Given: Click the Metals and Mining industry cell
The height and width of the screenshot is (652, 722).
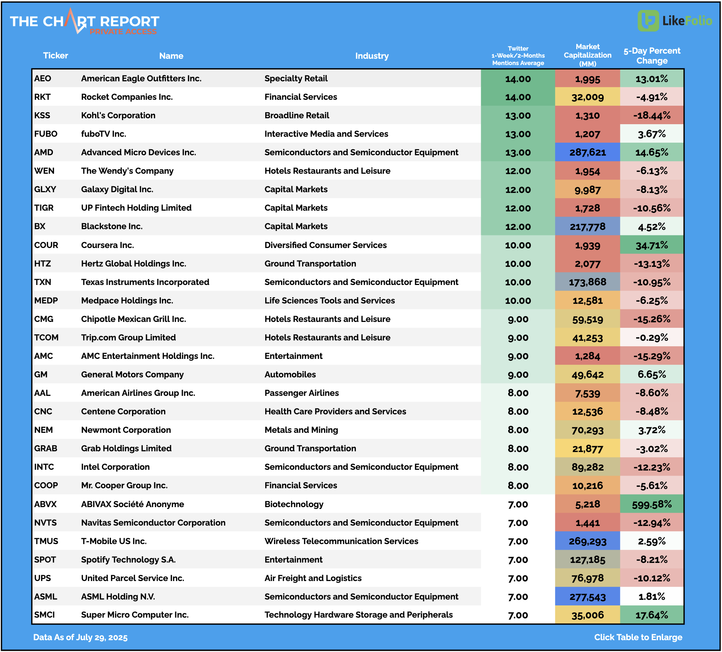Looking at the screenshot, I should (x=301, y=430).
